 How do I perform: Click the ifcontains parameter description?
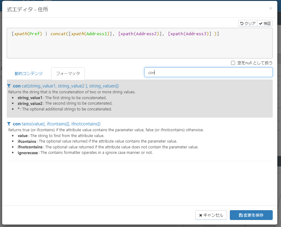pos(97,141)
